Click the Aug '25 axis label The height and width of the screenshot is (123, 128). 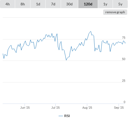coord(87,108)
